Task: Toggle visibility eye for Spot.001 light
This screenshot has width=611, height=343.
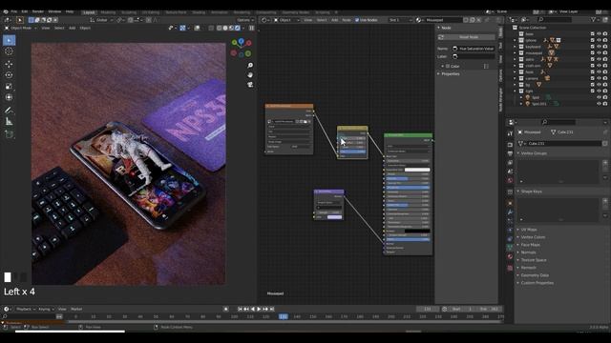Action: click(x=599, y=104)
